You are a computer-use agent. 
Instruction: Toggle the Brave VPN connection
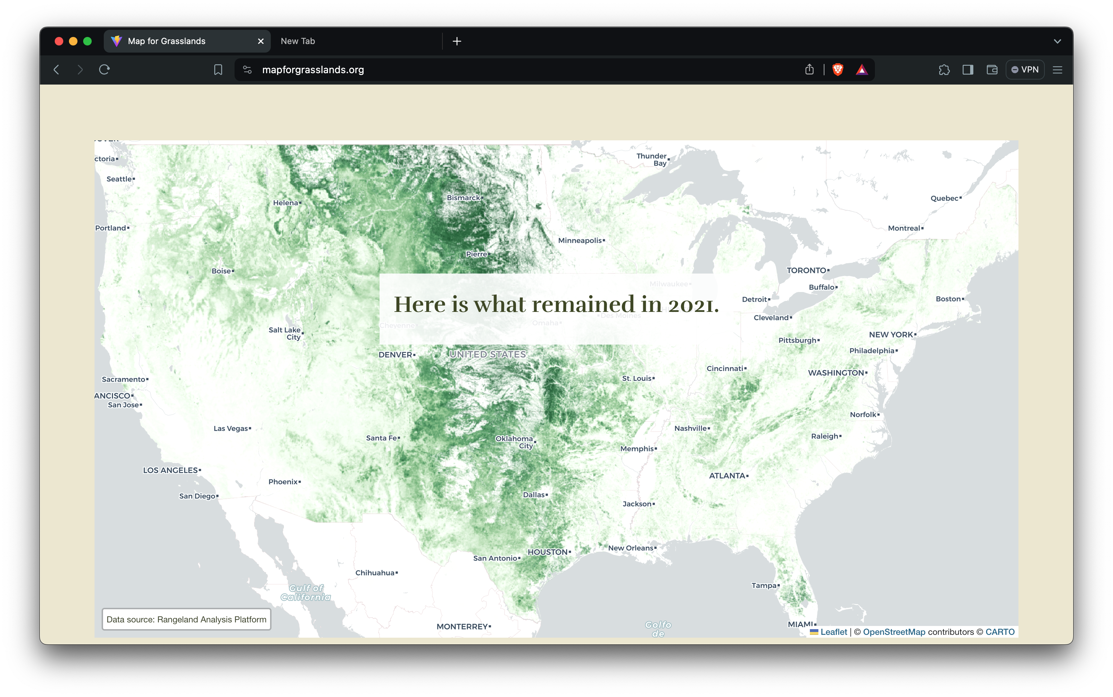click(1025, 70)
